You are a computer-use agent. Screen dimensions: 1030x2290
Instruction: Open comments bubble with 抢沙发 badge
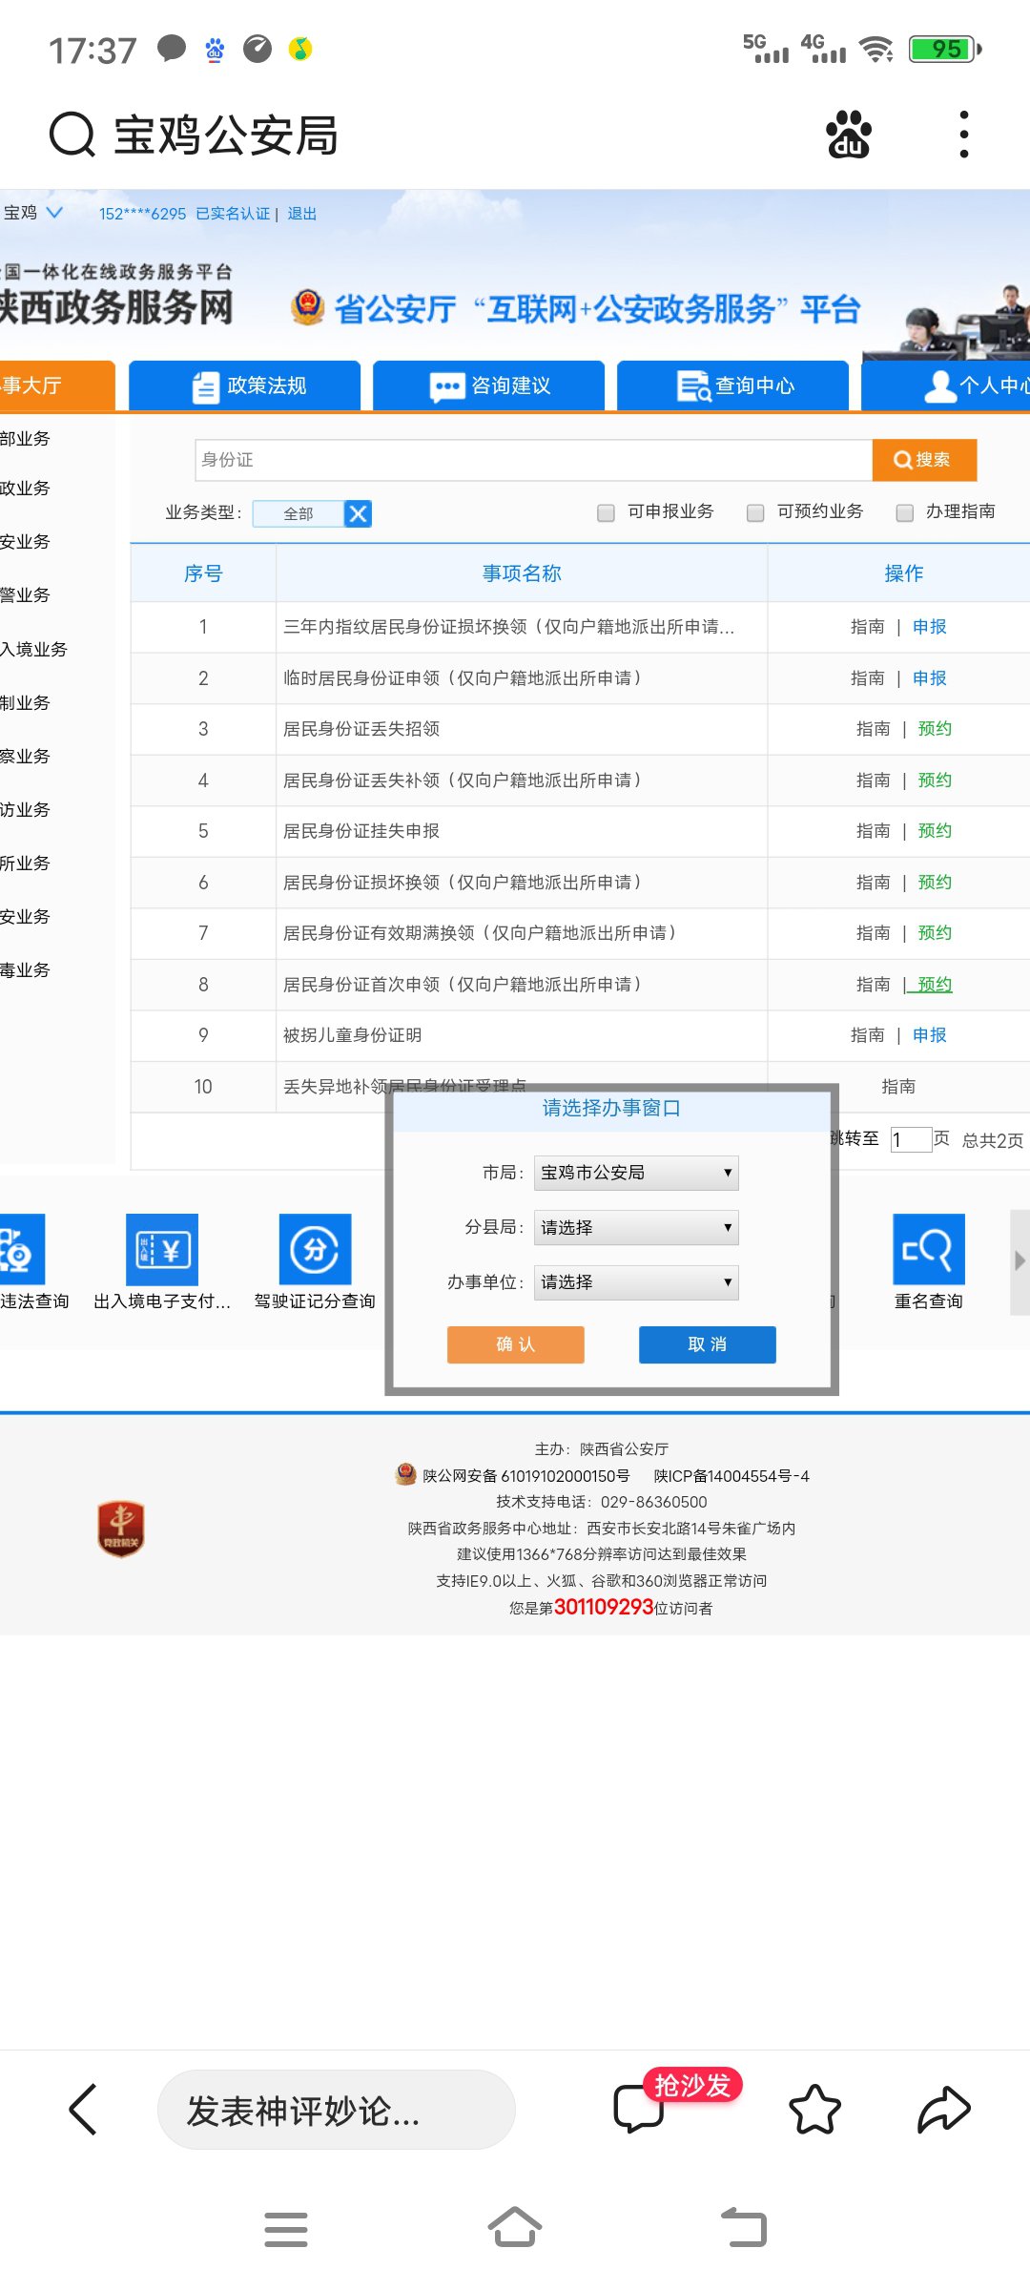pos(639,2107)
